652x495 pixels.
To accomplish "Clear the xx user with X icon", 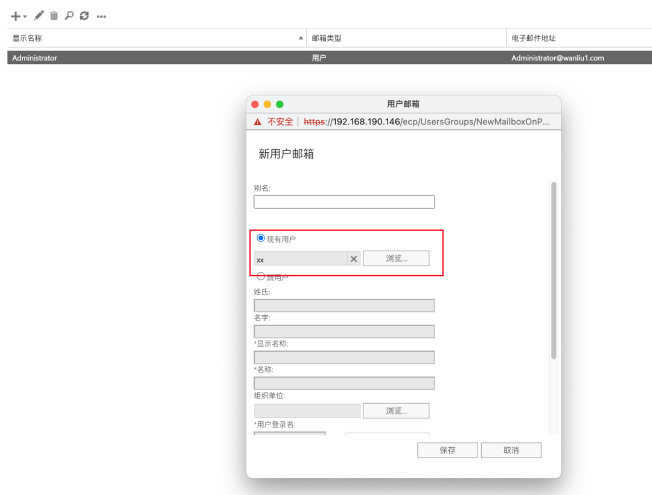I will [x=354, y=259].
